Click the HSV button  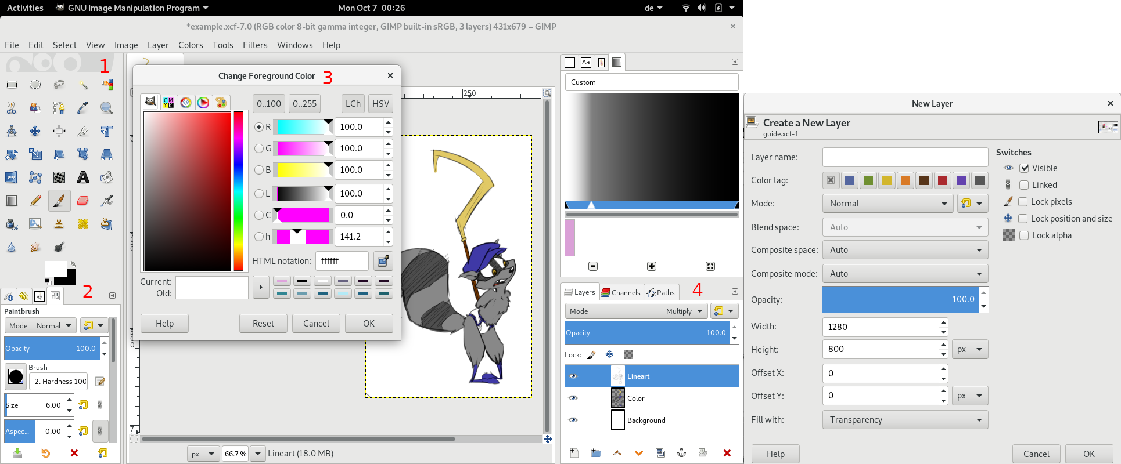[x=380, y=104]
